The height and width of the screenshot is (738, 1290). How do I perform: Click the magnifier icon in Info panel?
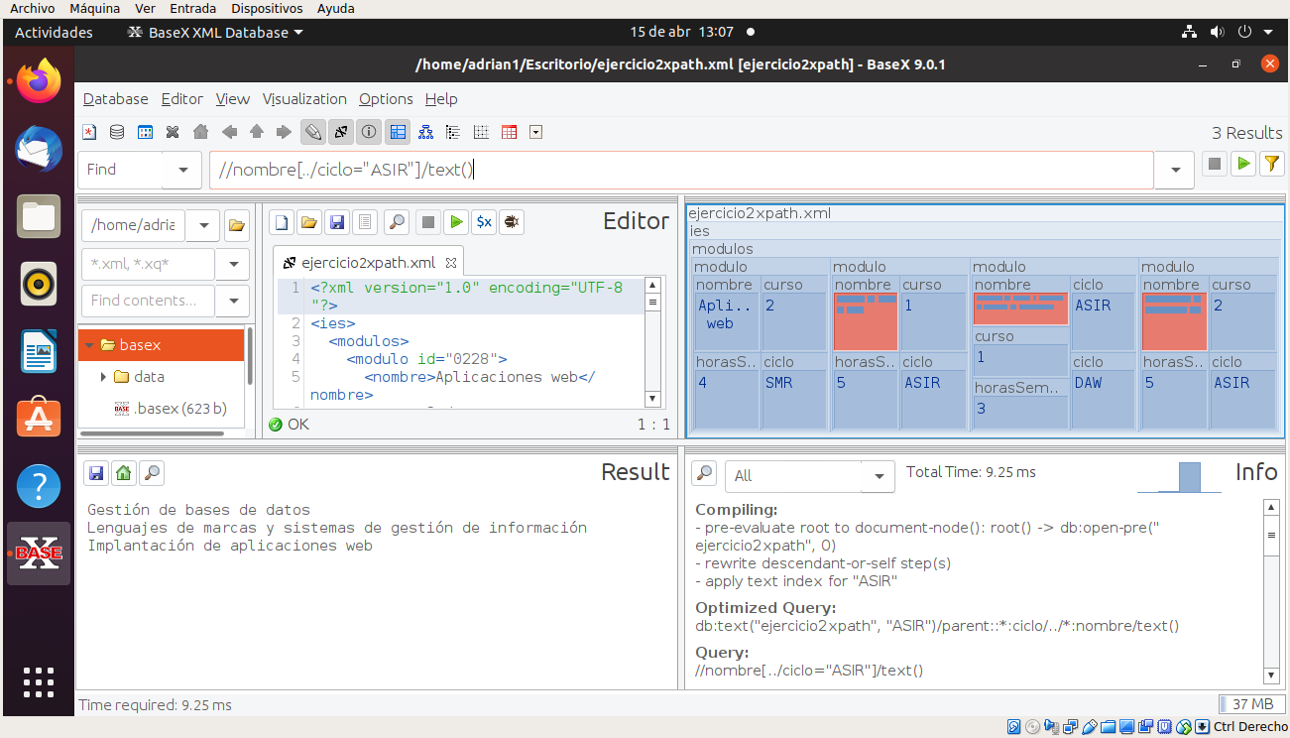pyautogui.click(x=703, y=473)
